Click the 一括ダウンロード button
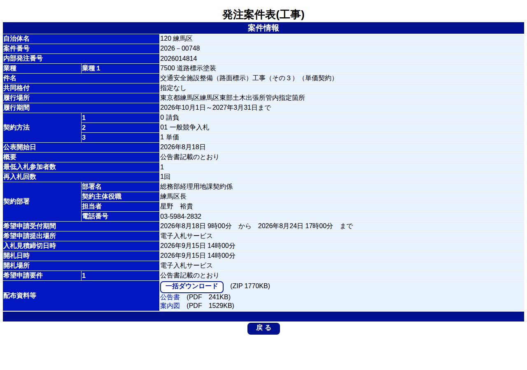The height and width of the screenshot is (370, 527). pyautogui.click(x=192, y=287)
